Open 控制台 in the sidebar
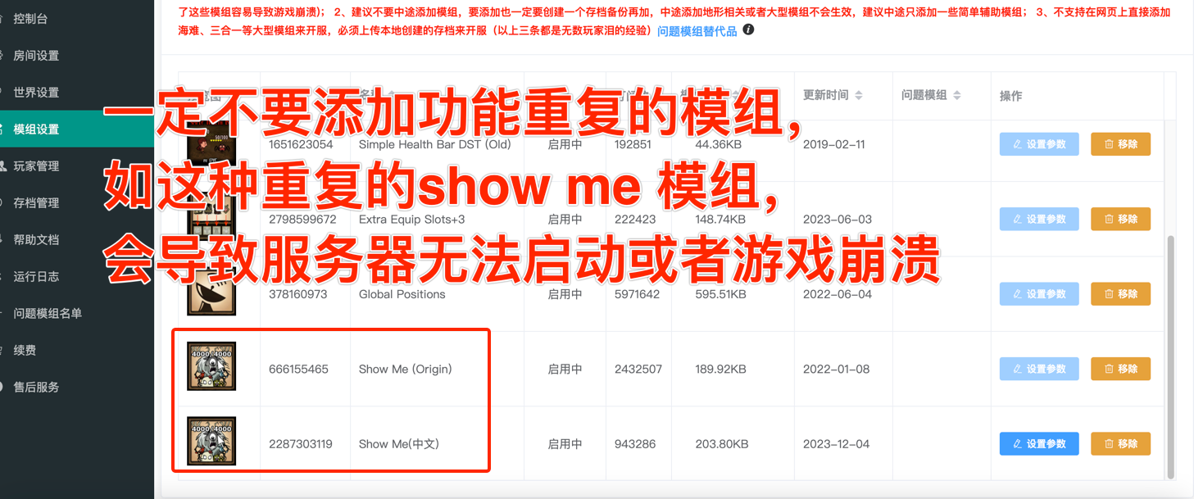The width and height of the screenshot is (1194, 499). click(30, 18)
